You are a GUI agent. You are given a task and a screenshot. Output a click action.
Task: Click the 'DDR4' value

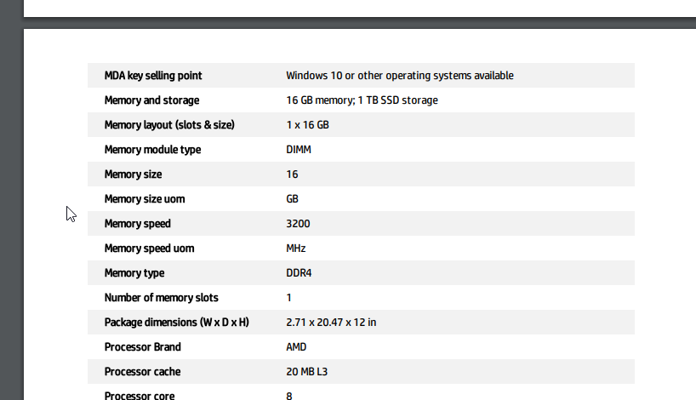pyautogui.click(x=299, y=273)
